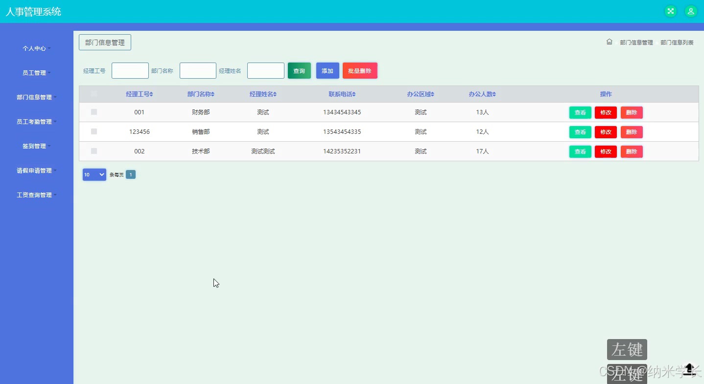Sort by 办公区域 column arrows

tap(433, 94)
